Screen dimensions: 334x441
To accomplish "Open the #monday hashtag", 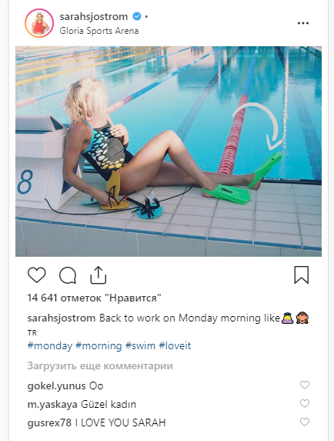I will 50,345.
